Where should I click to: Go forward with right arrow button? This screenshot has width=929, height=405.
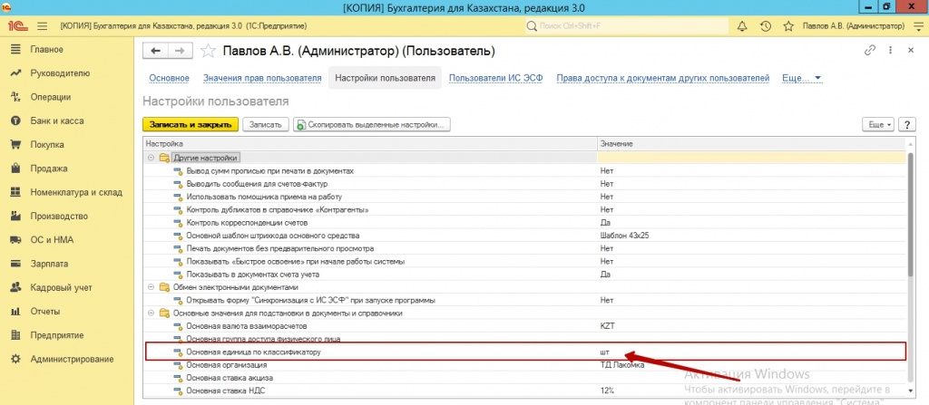click(181, 51)
